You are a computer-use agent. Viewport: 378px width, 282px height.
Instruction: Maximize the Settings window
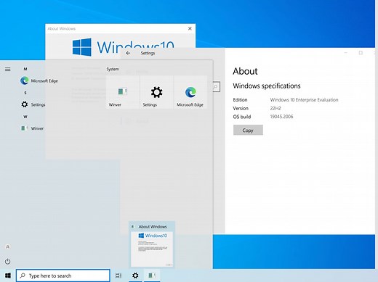click(x=361, y=53)
